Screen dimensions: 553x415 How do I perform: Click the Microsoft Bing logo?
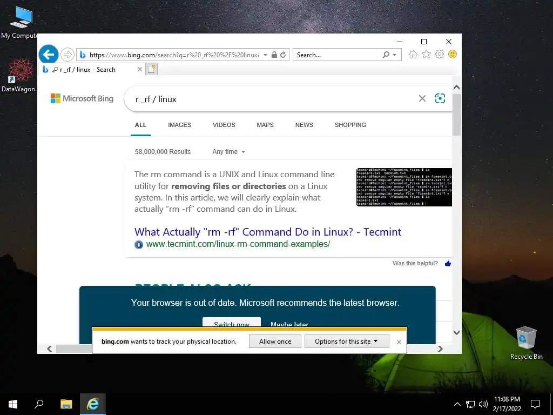(82, 98)
